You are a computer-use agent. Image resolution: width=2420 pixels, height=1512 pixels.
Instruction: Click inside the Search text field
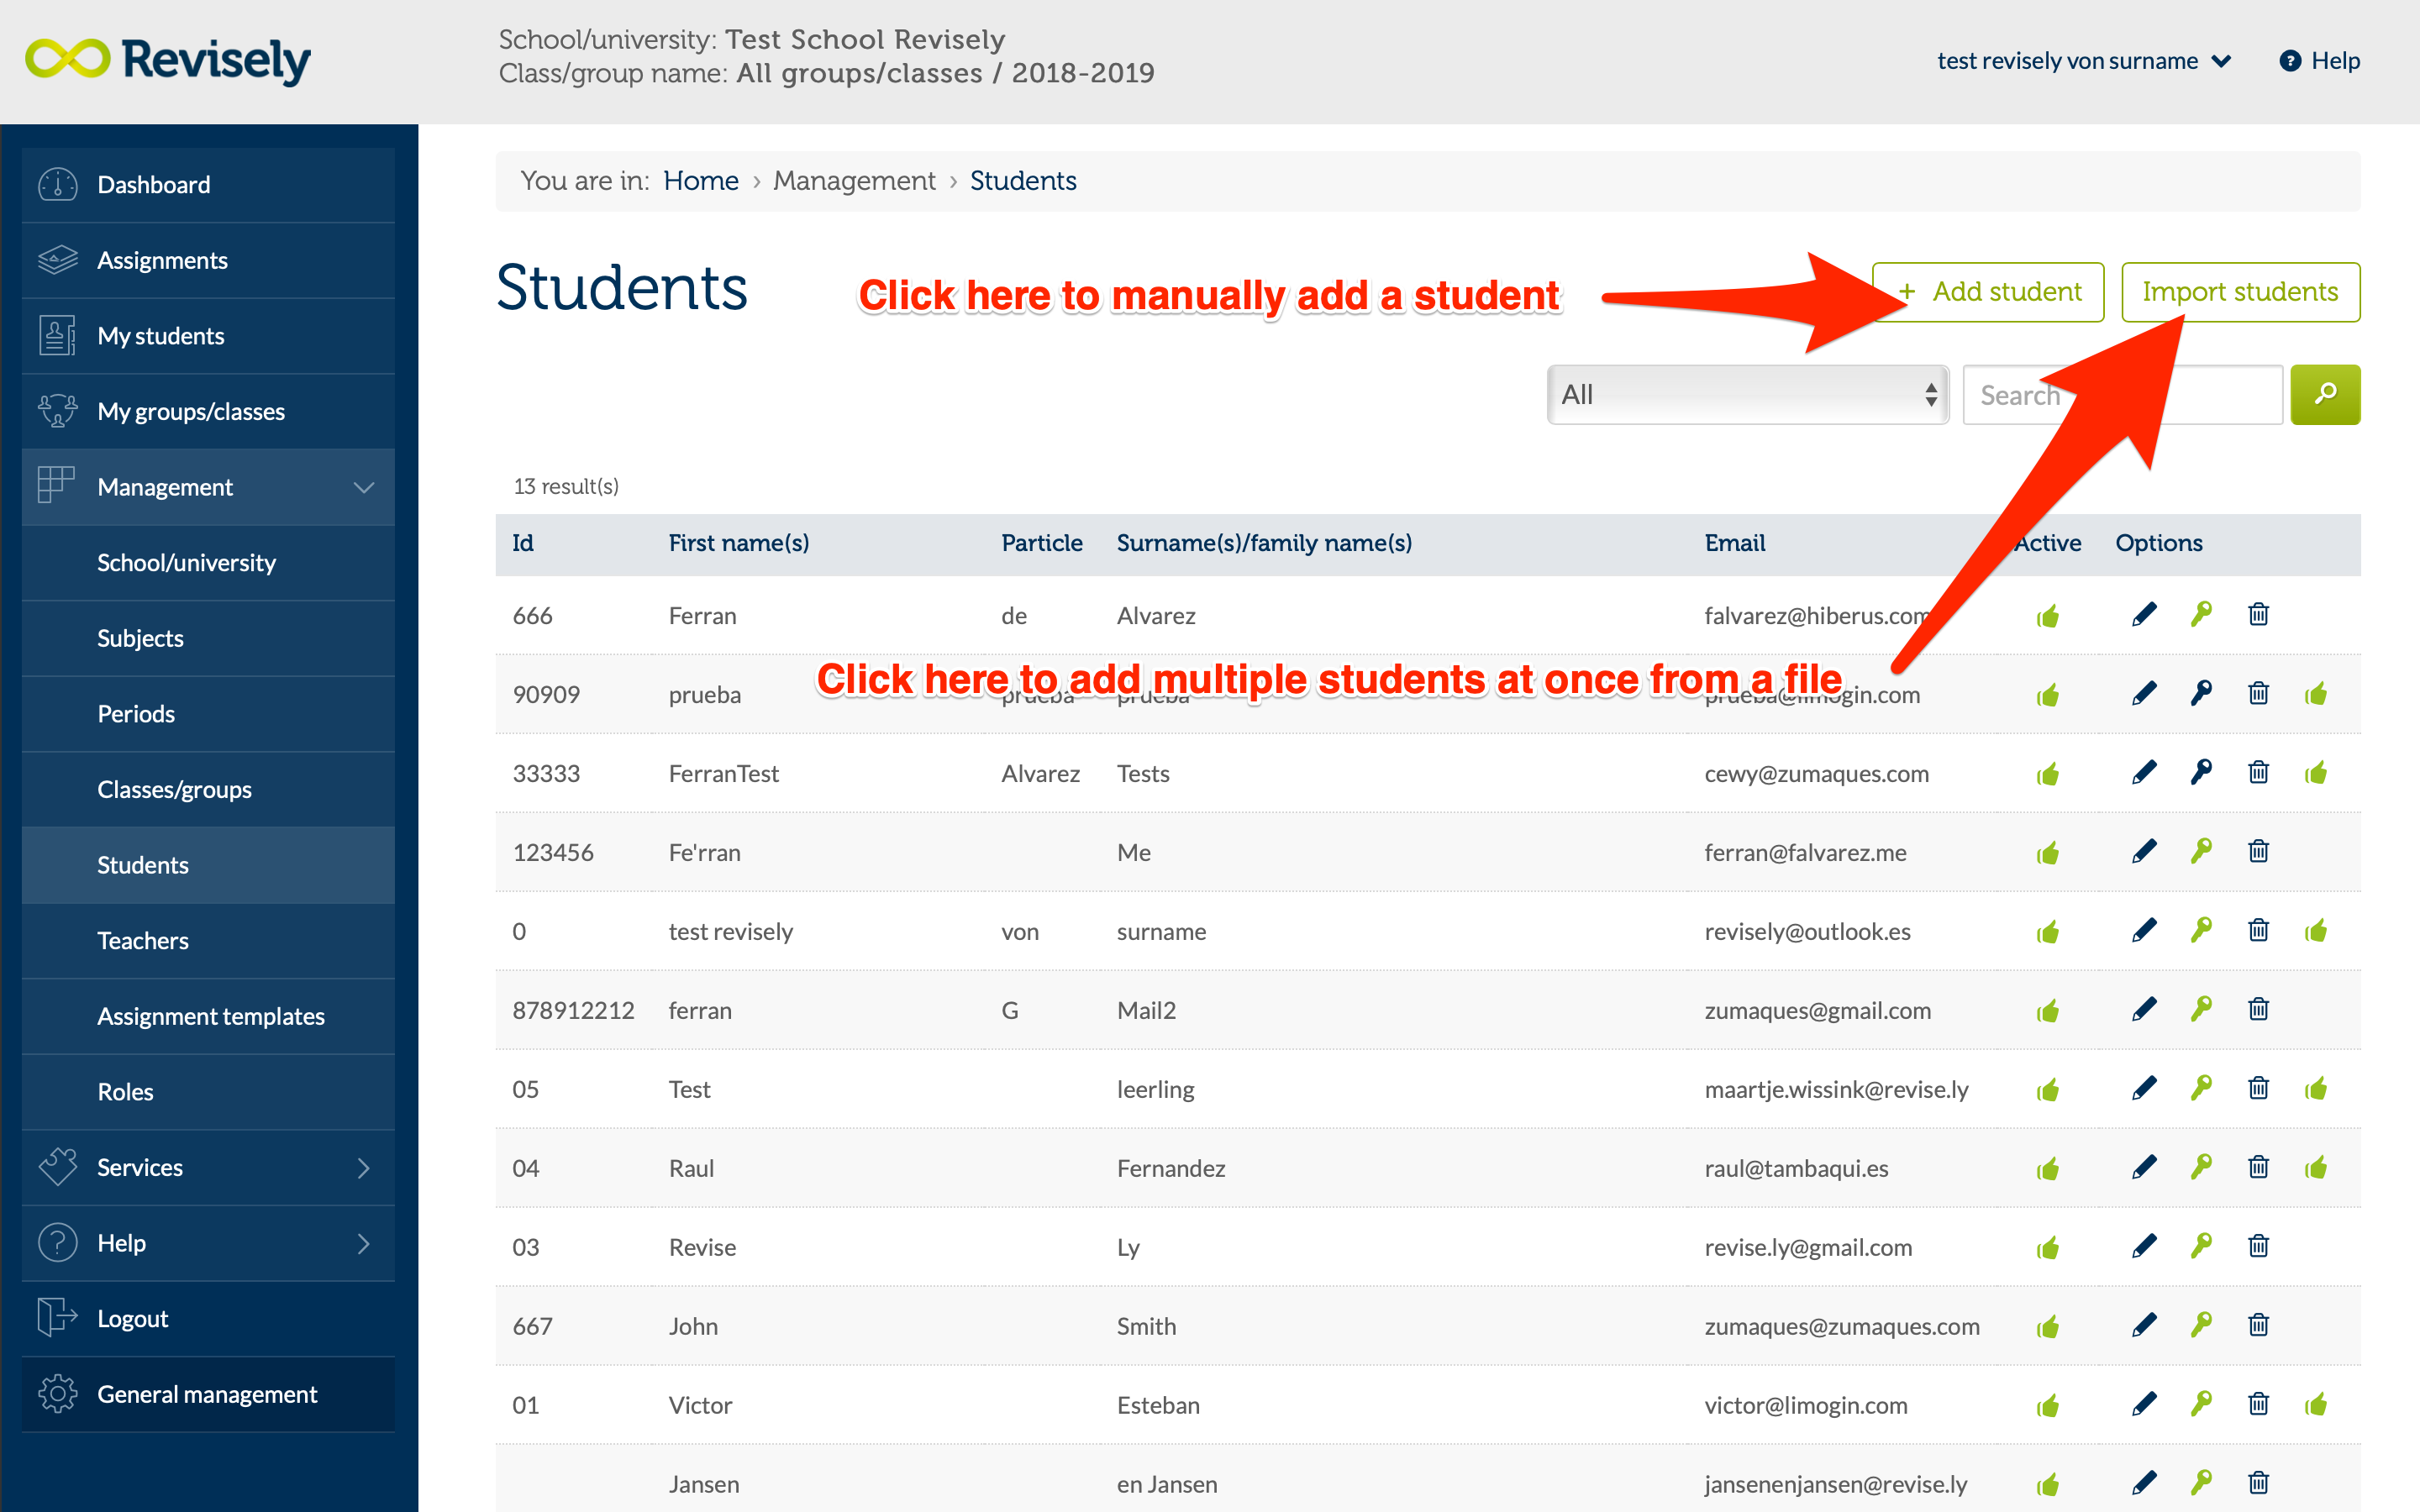click(x=2120, y=394)
